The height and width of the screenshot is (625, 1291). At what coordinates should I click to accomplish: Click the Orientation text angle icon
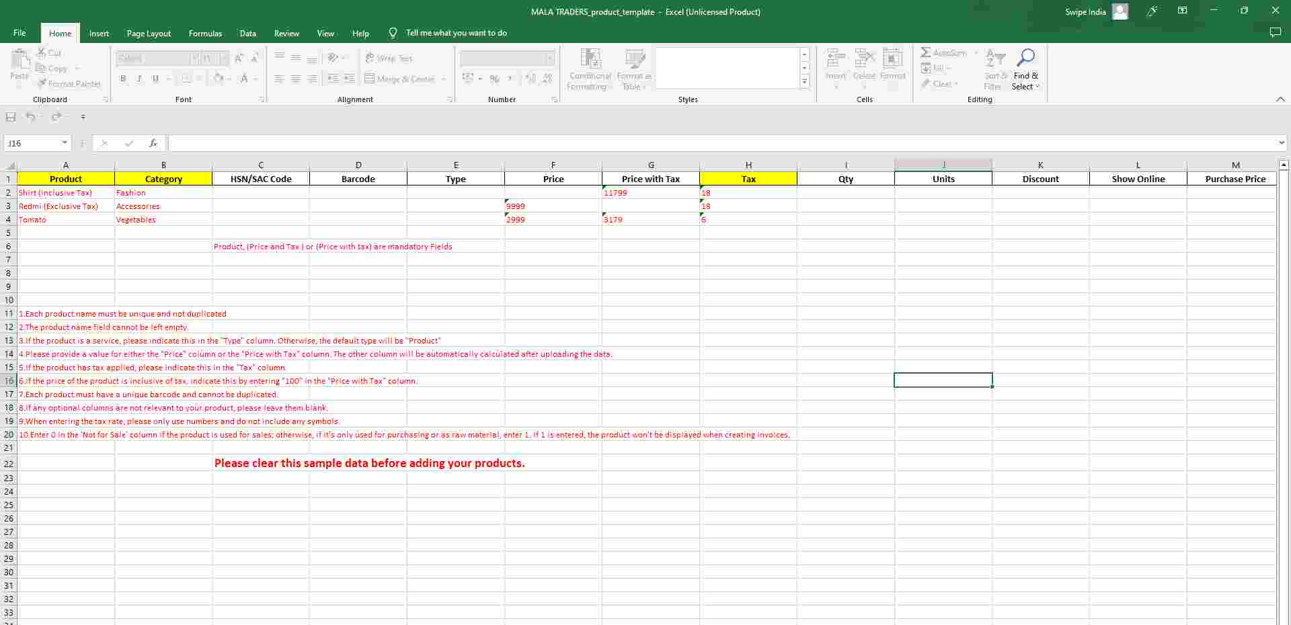coord(333,58)
